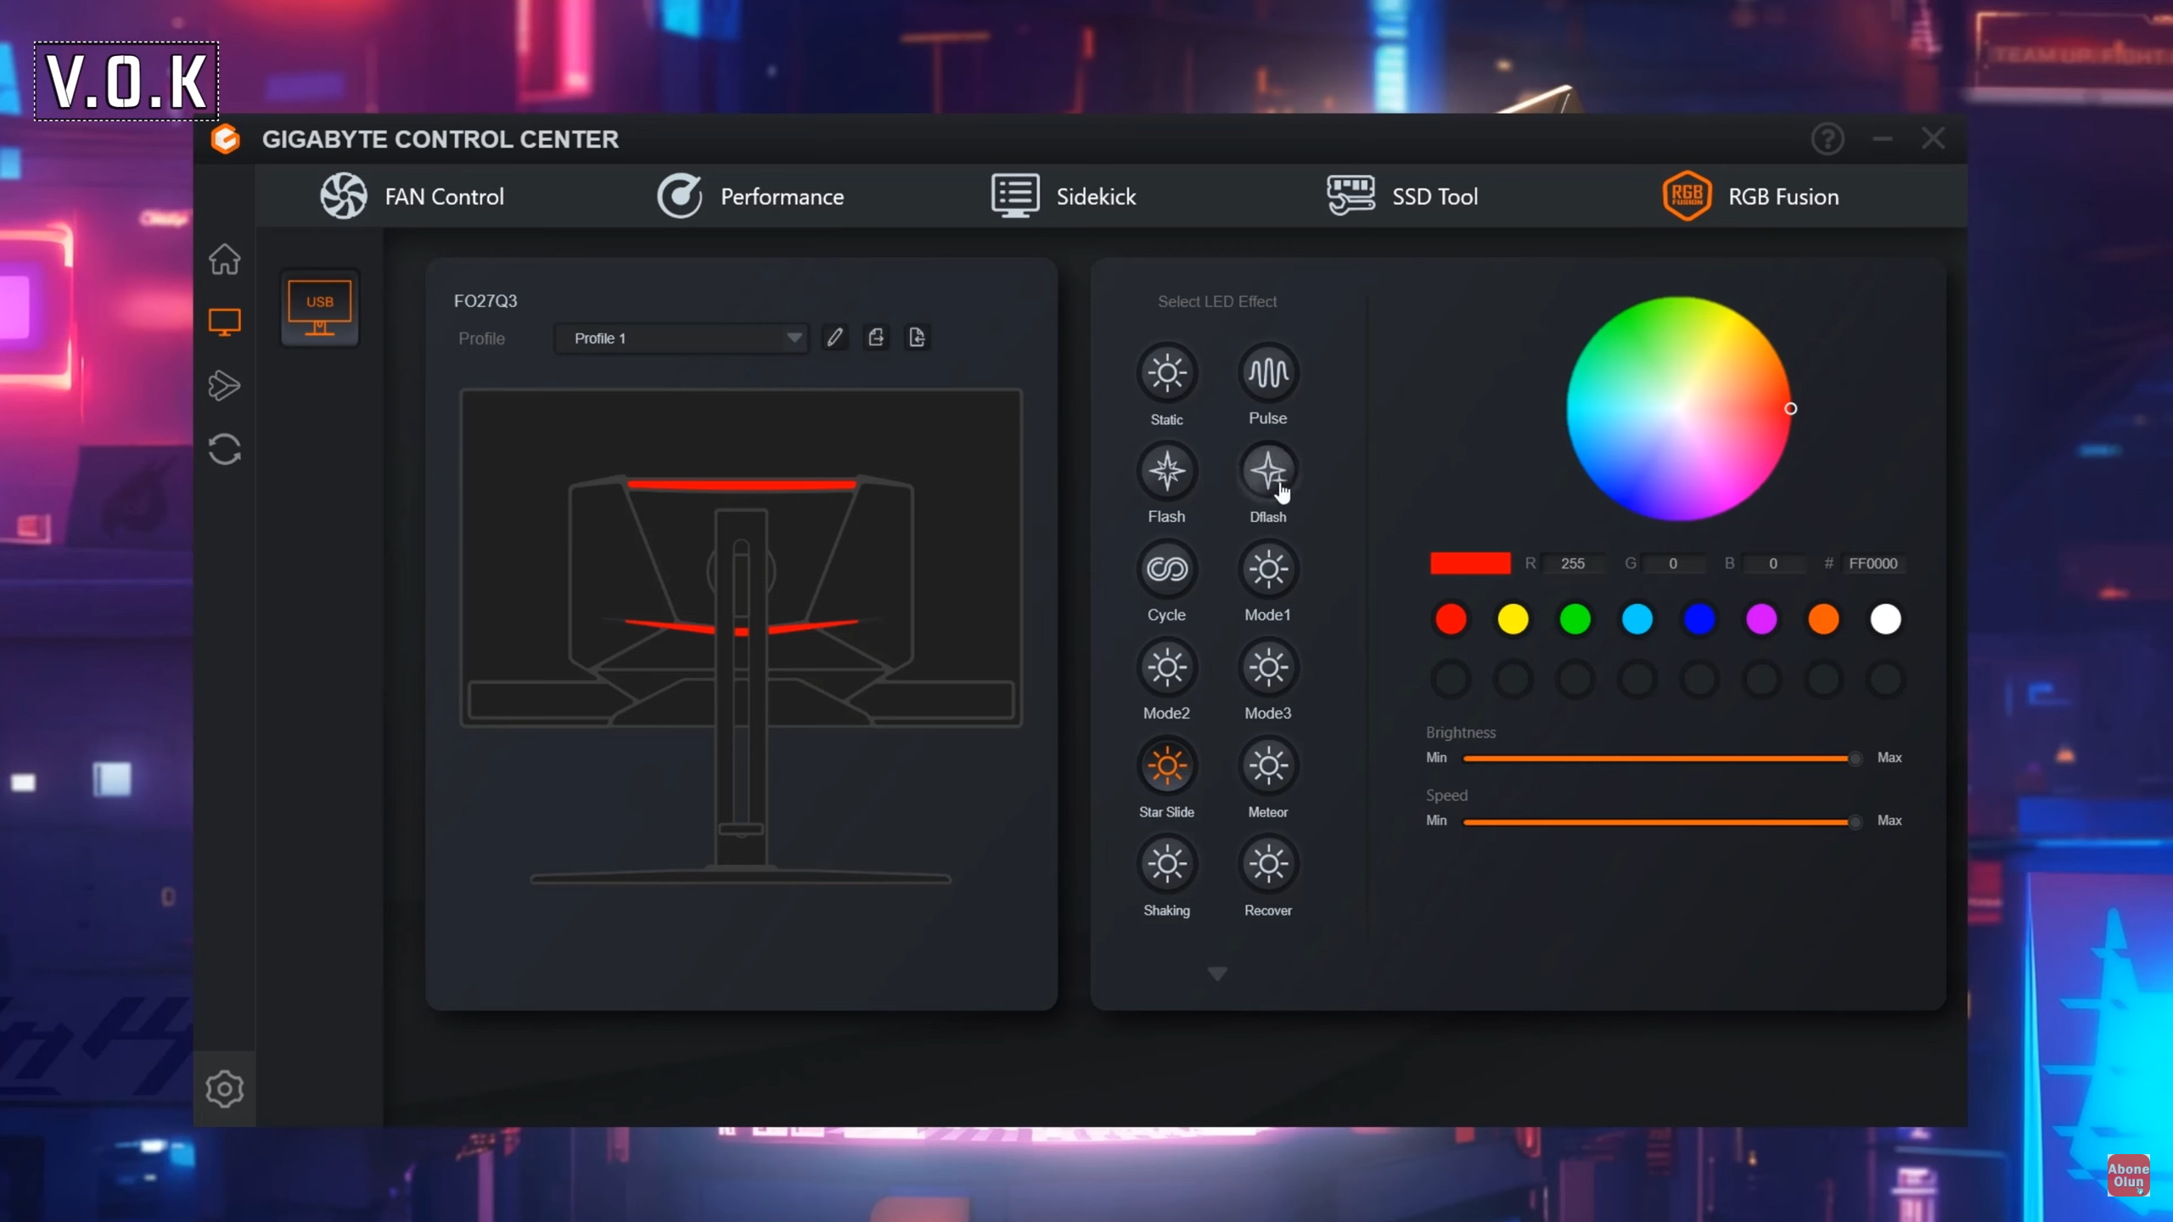Image resolution: width=2173 pixels, height=1222 pixels.
Task: Pick the white preset color swatch
Action: [1885, 619]
